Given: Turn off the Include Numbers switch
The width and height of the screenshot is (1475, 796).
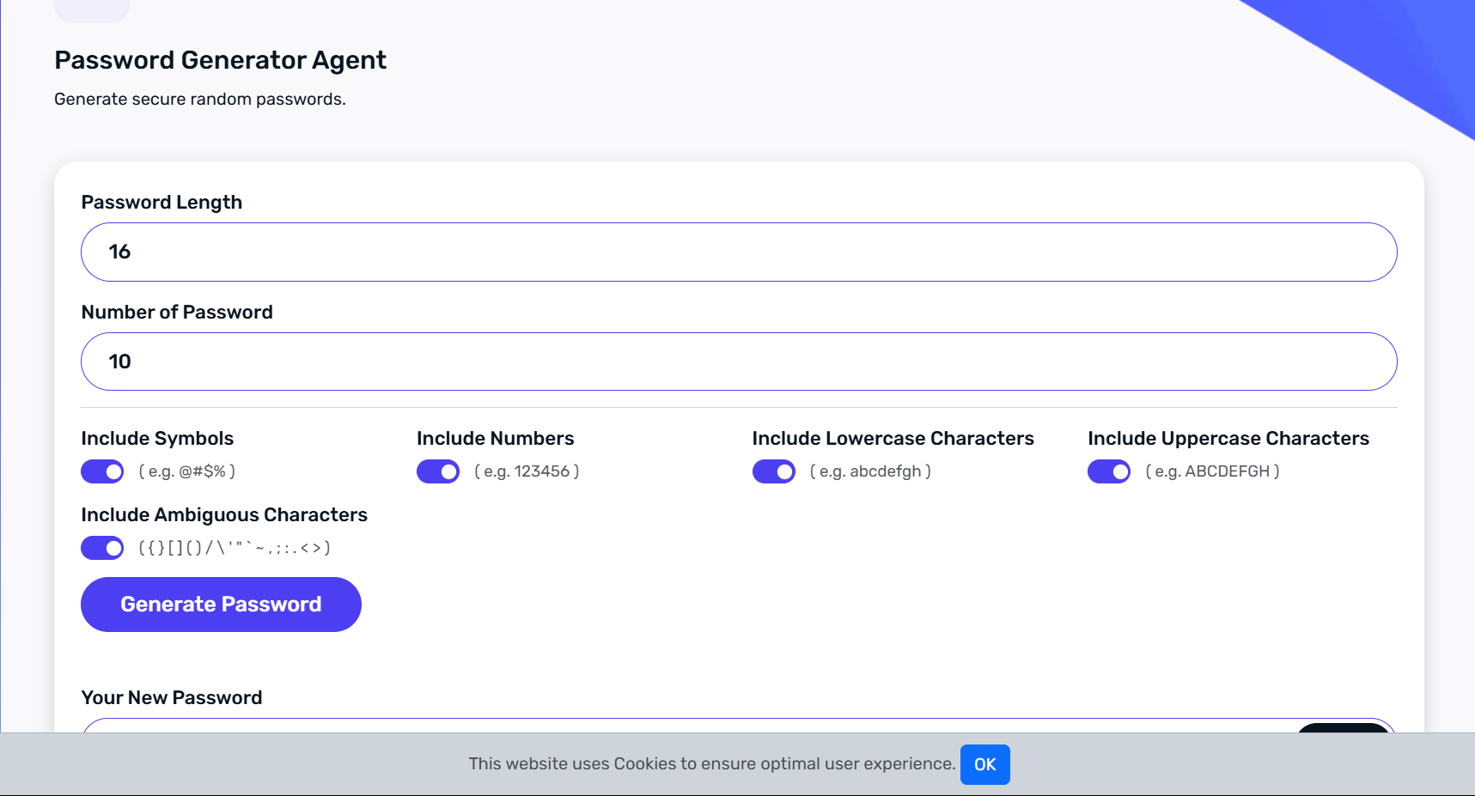Looking at the screenshot, I should tap(438, 471).
